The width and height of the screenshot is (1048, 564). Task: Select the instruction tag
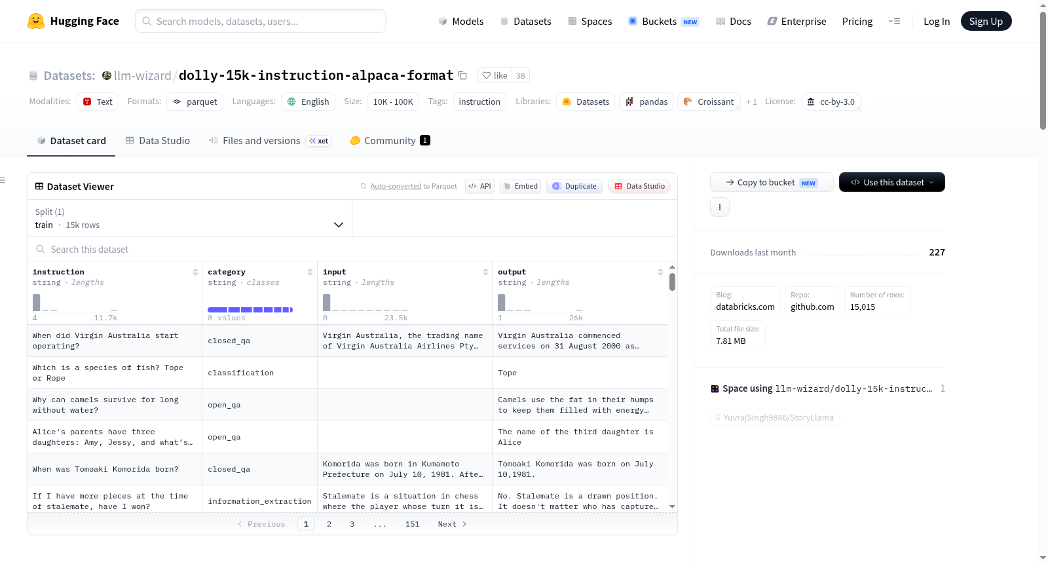(x=479, y=102)
